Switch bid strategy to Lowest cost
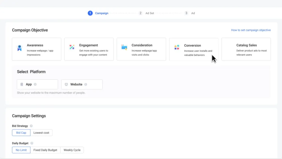The height and width of the screenshot is (159, 282). (41, 133)
